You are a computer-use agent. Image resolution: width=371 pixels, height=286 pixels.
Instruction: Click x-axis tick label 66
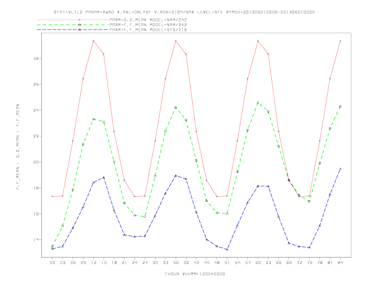(279, 263)
